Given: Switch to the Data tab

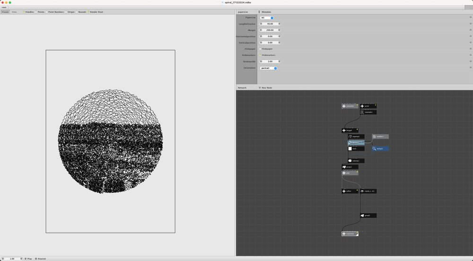Looking at the screenshot, I should [14, 12].
